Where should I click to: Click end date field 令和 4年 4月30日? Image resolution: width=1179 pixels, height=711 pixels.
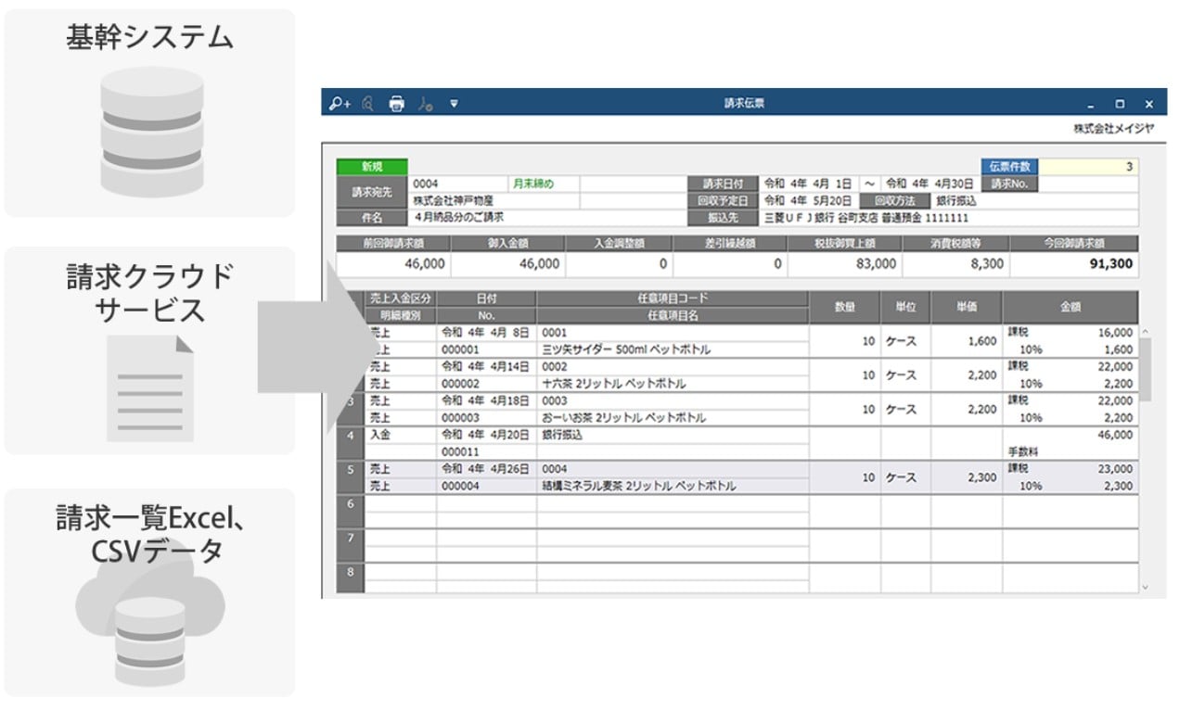pyautogui.click(x=929, y=184)
